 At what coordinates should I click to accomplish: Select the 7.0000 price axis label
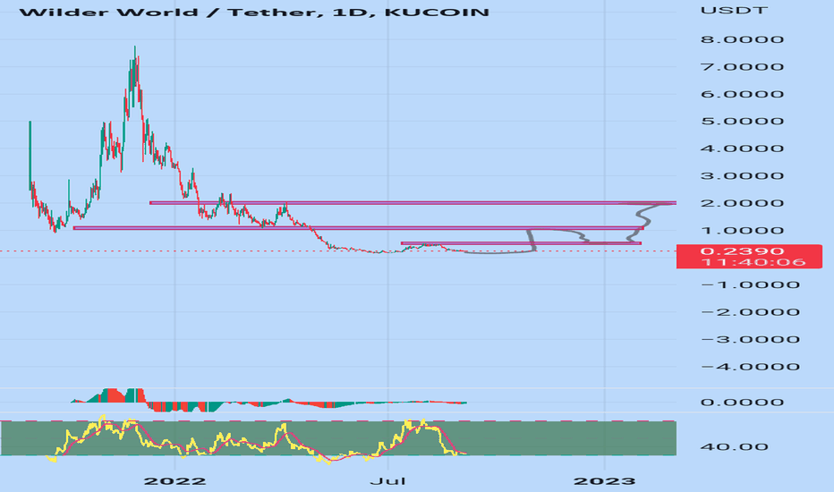(742, 67)
